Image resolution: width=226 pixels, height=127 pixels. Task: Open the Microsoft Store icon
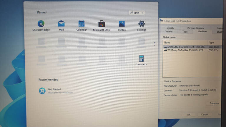[x=102, y=26]
